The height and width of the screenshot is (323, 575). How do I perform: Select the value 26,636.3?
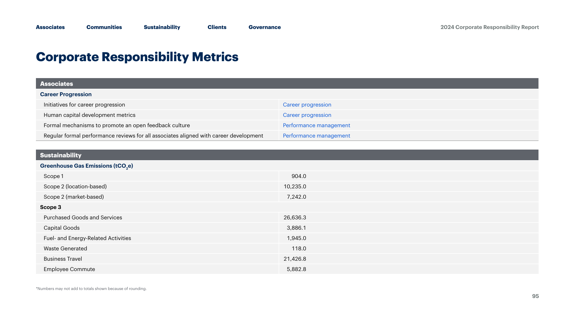pyautogui.click(x=295, y=218)
